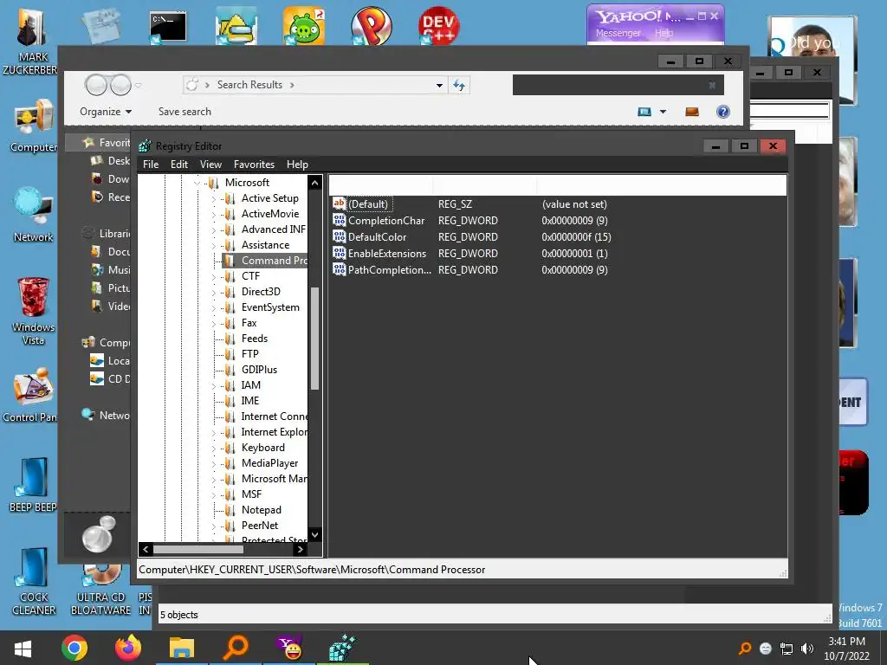
Task: Open Mark Zuckerberg desktop icon
Action: [31, 42]
